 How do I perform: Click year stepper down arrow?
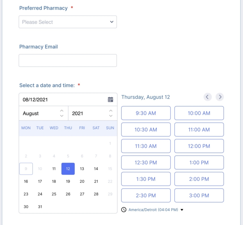[x=111, y=116]
